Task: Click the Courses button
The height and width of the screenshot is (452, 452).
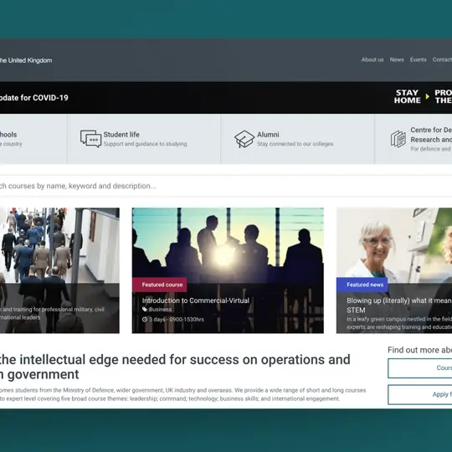Action: tap(419, 368)
